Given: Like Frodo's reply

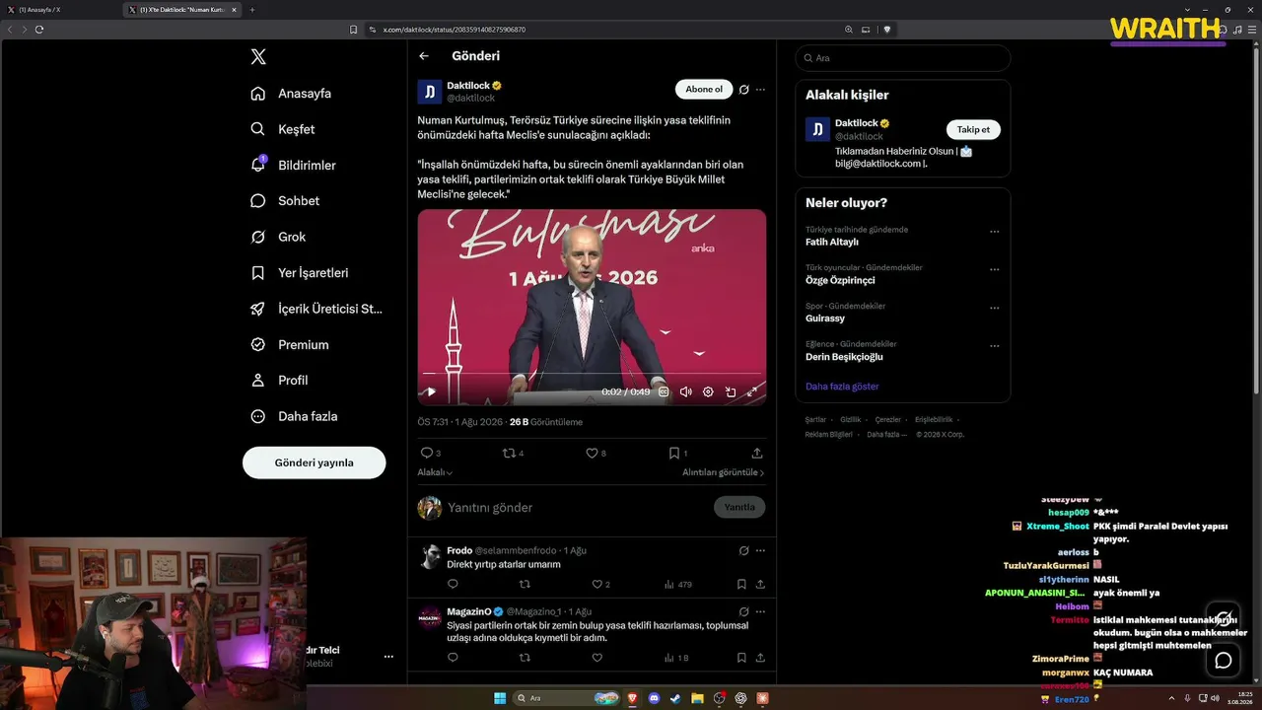Looking at the screenshot, I should tap(596, 585).
